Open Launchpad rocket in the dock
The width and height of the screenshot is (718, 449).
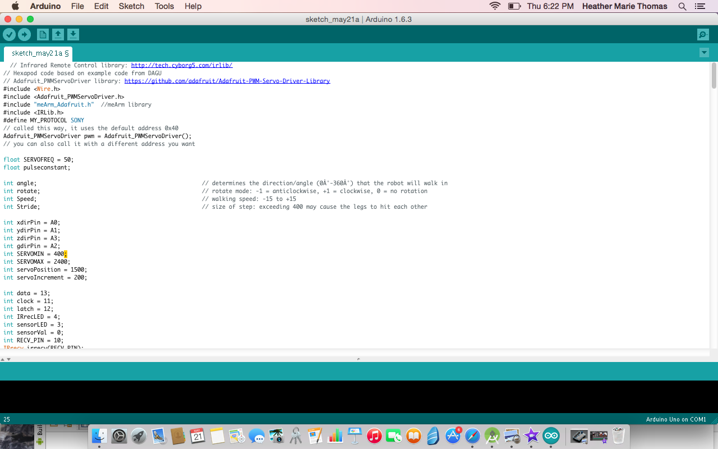[139, 436]
